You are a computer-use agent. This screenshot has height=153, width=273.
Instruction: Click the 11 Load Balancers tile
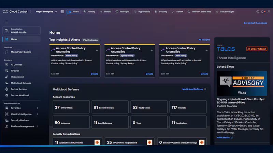[x=110, y=122]
